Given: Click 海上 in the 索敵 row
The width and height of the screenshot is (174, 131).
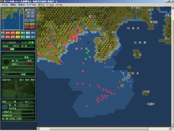Looking at the screenshot, I should [28, 33].
